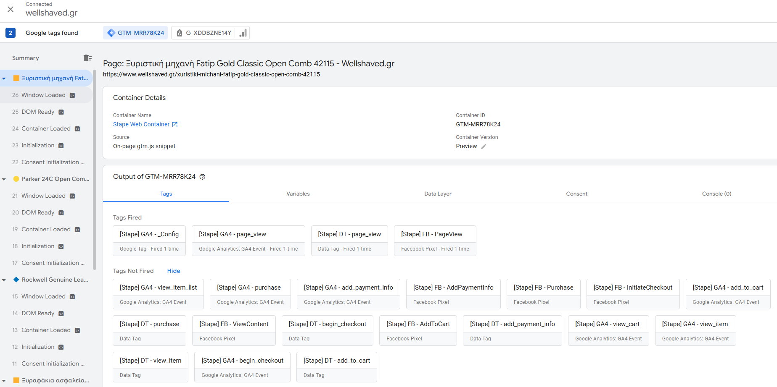Open the fired [Stape] GA4 - page_view tag

248,241
